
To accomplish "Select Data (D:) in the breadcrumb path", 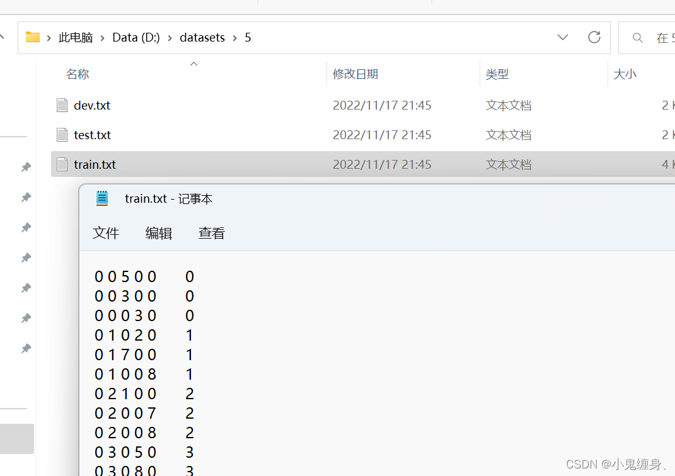I will pos(136,37).
